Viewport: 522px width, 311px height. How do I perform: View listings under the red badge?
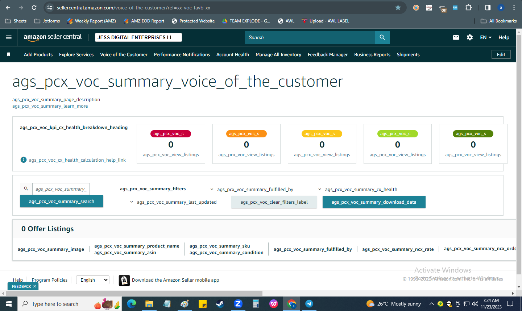[x=171, y=154]
